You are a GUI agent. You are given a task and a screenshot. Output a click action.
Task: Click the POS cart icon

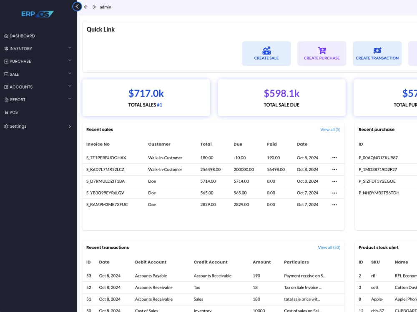pyautogui.click(x=6, y=112)
